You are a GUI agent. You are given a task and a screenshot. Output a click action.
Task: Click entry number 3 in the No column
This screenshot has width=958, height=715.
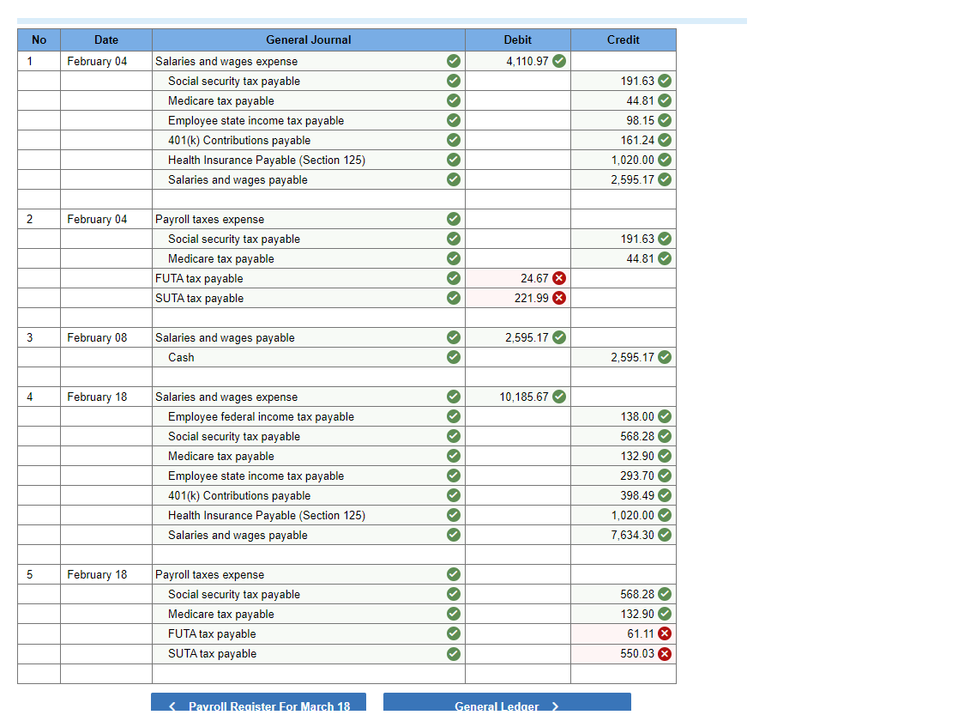[x=30, y=337]
